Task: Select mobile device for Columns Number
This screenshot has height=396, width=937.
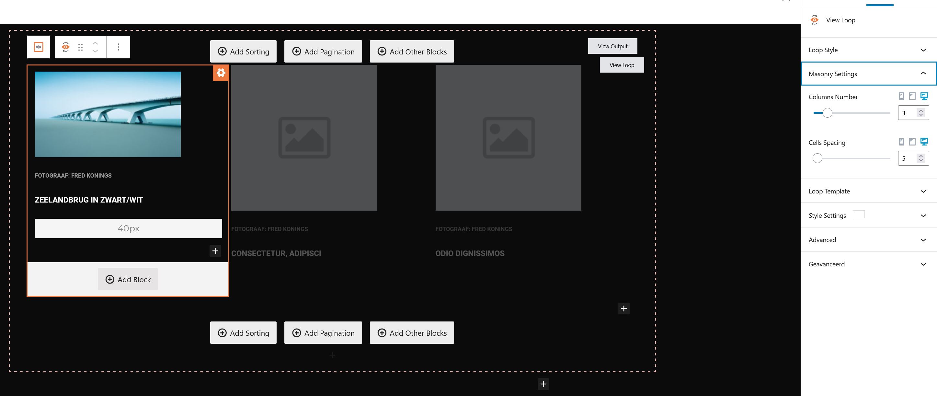Action: 901,97
